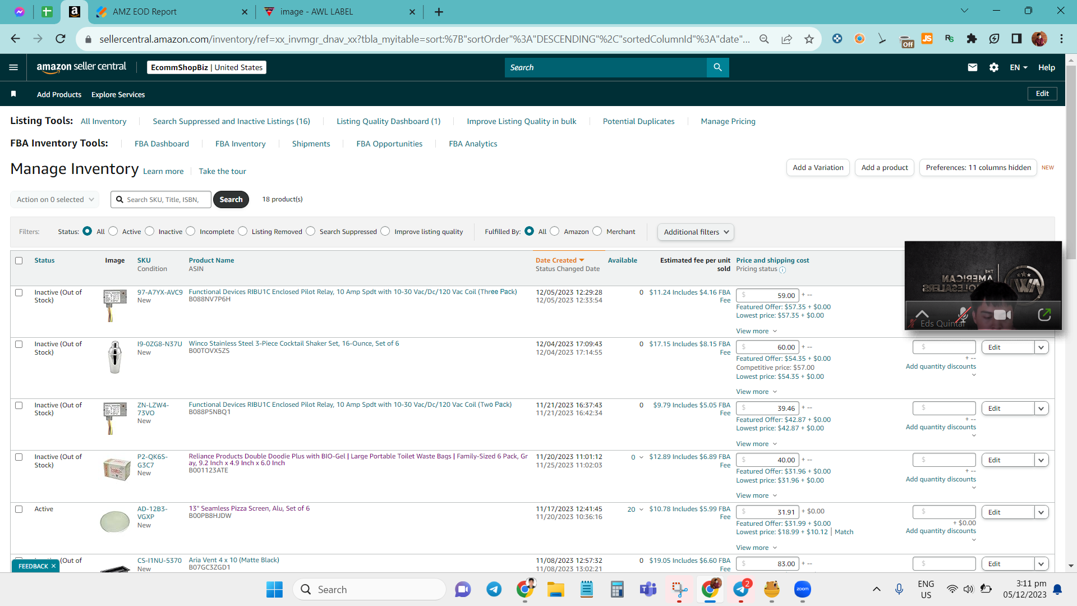Expand View more for 97-A7YX-AVC9 pricing
The height and width of the screenshot is (606, 1077).
[x=756, y=331]
